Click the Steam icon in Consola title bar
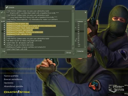 (x=7, y=7)
